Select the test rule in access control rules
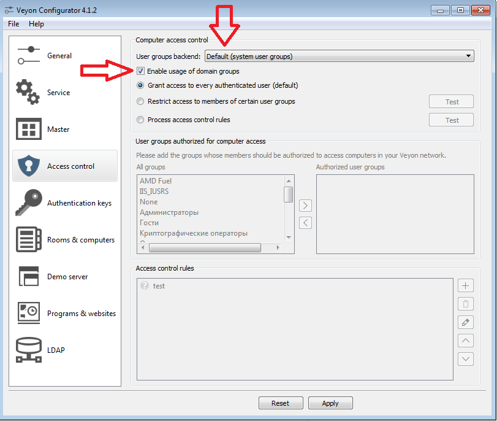The image size is (497, 421). [159, 285]
